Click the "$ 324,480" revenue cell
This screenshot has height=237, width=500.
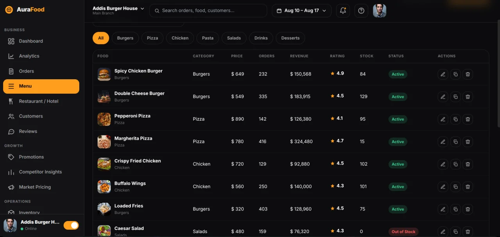[302, 142]
